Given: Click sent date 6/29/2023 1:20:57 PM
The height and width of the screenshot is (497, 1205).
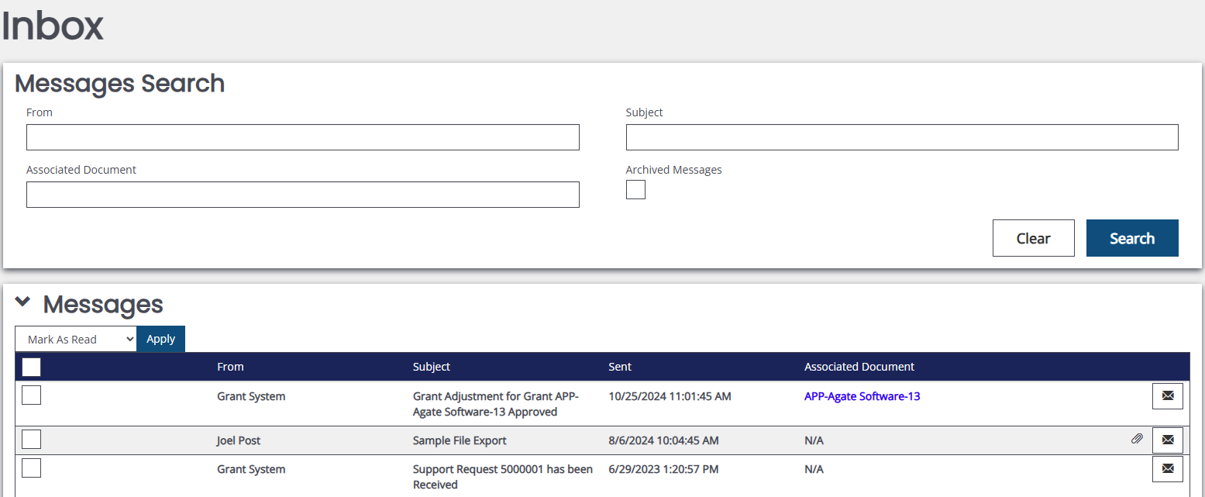Looking at the screenshot, I should click(x=663, y=469).
